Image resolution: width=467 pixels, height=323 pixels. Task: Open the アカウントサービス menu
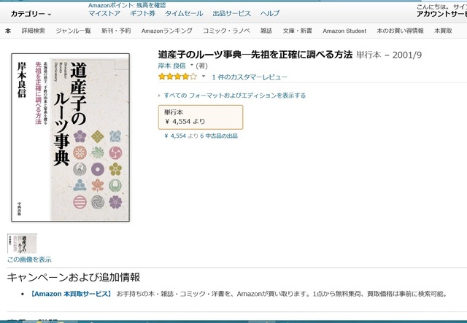(441, 14)
